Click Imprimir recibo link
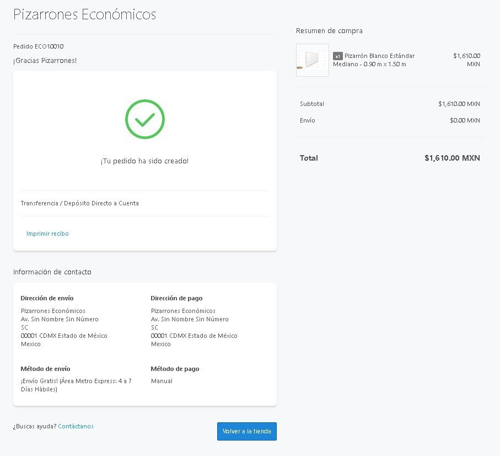This screenshot has height=456, width=500. pos(47,234)
